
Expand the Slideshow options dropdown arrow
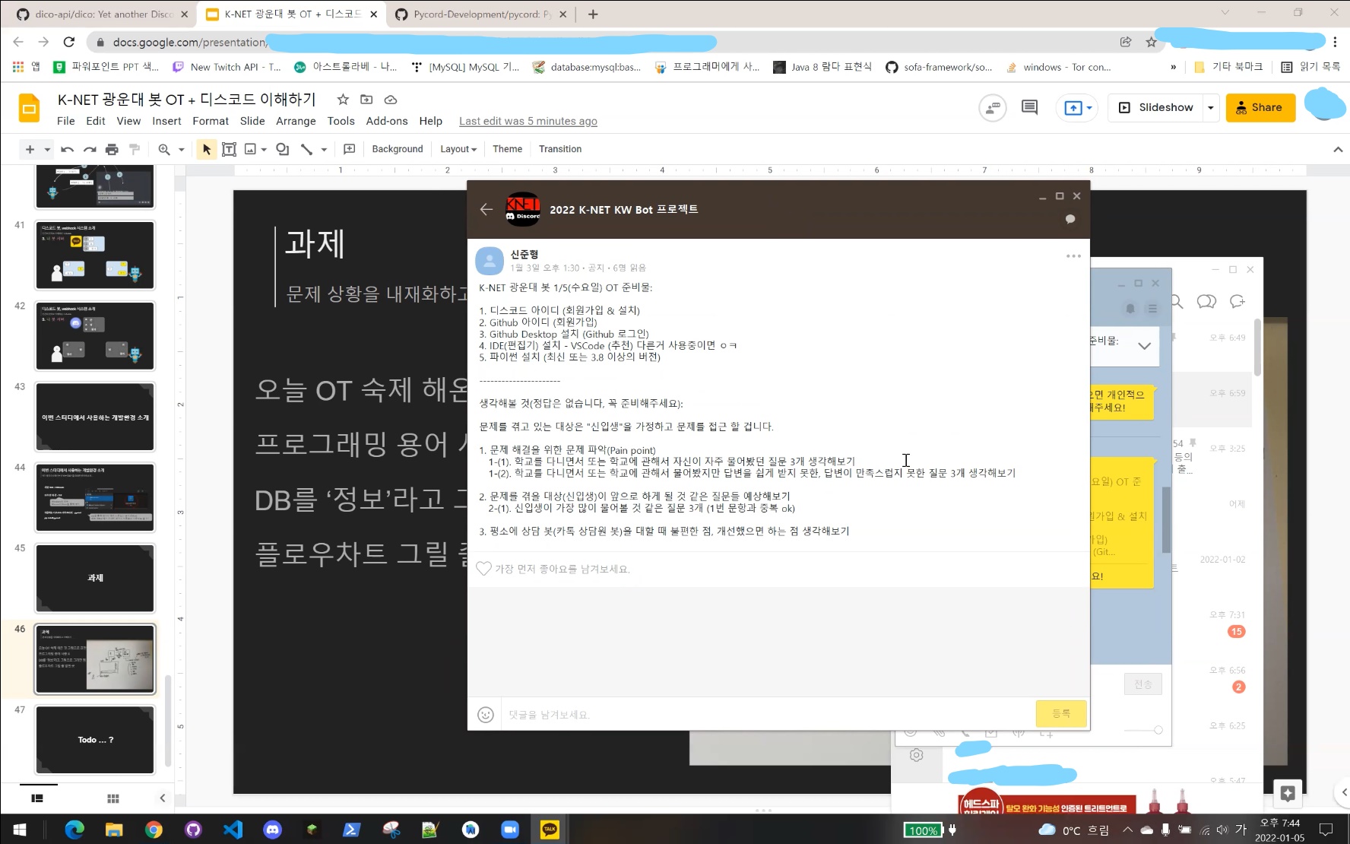pyautogui.click(x=1210, y=108)
